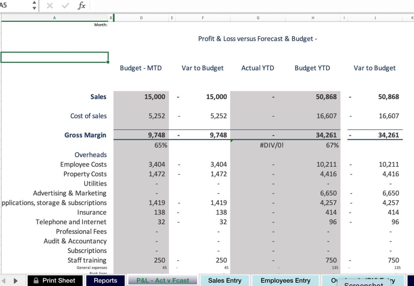Select column J header

click(375, 18)
